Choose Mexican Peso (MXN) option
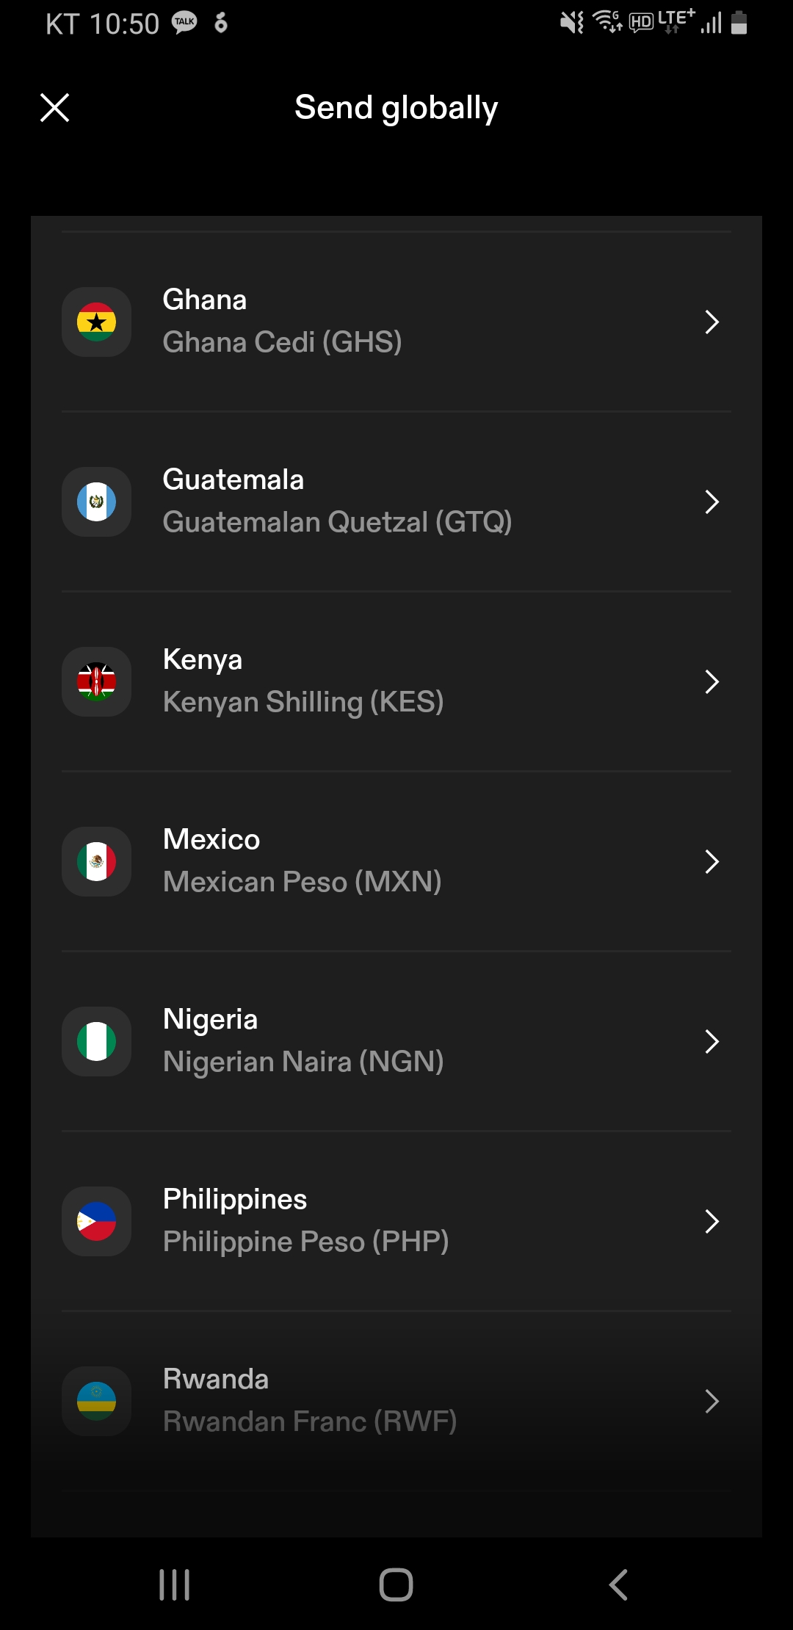Image resolution: width=793 pixels, height=1630 pixels. coord(302,882)
